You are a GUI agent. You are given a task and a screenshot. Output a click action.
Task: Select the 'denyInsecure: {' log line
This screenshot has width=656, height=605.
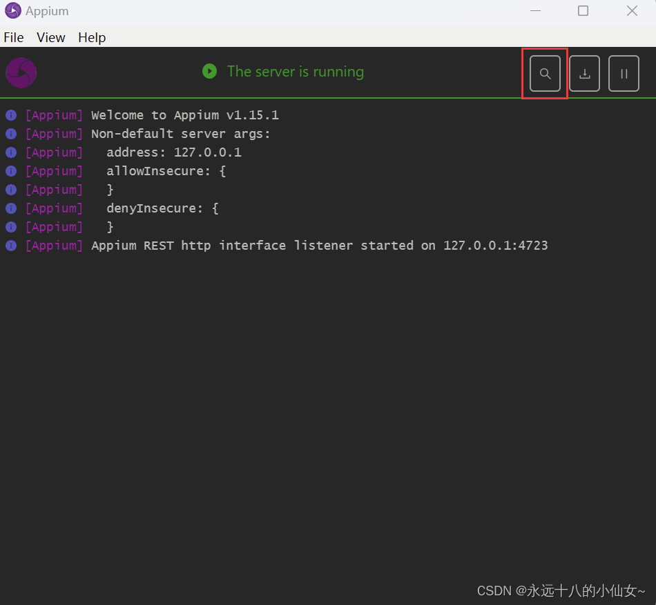162,208
